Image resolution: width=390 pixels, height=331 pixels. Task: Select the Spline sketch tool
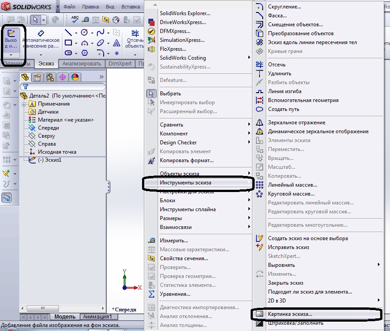click(x=101, y=33)
